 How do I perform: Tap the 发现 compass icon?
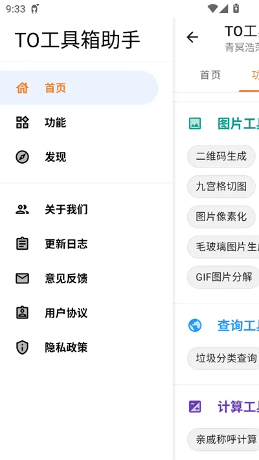point(22,157)
